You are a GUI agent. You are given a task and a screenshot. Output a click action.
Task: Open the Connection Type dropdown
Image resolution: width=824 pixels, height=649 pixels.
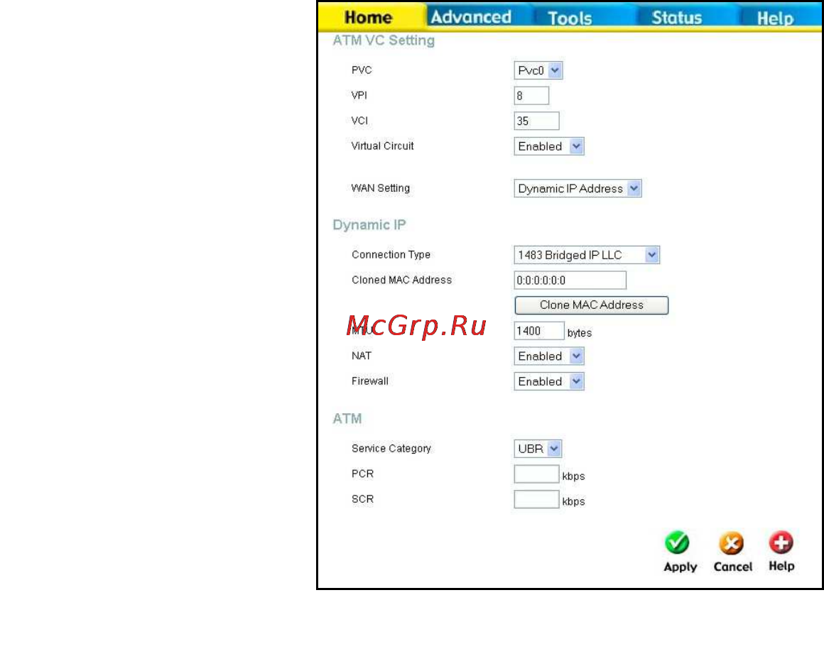coord(587,255)
